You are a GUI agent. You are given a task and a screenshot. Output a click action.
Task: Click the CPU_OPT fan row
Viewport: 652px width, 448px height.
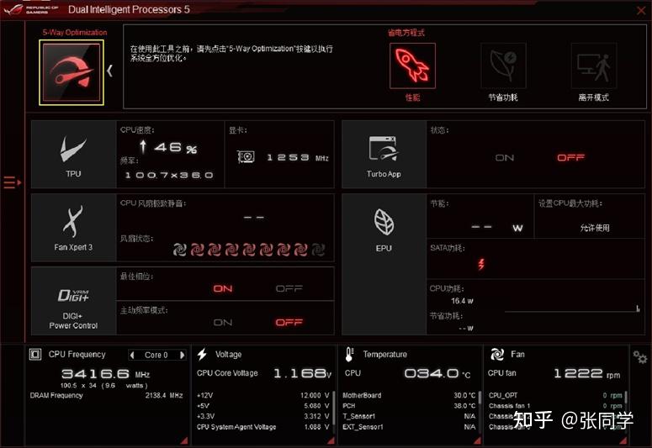pos(555,395)
